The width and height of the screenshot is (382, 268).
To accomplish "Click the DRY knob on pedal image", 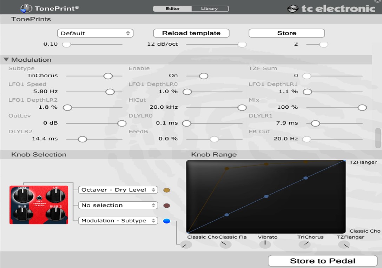I will (22, 194).
